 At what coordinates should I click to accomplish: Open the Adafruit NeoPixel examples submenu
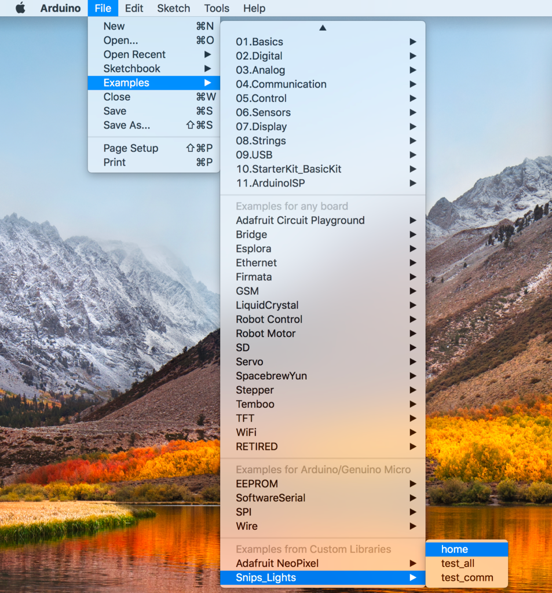coord(323,563)
